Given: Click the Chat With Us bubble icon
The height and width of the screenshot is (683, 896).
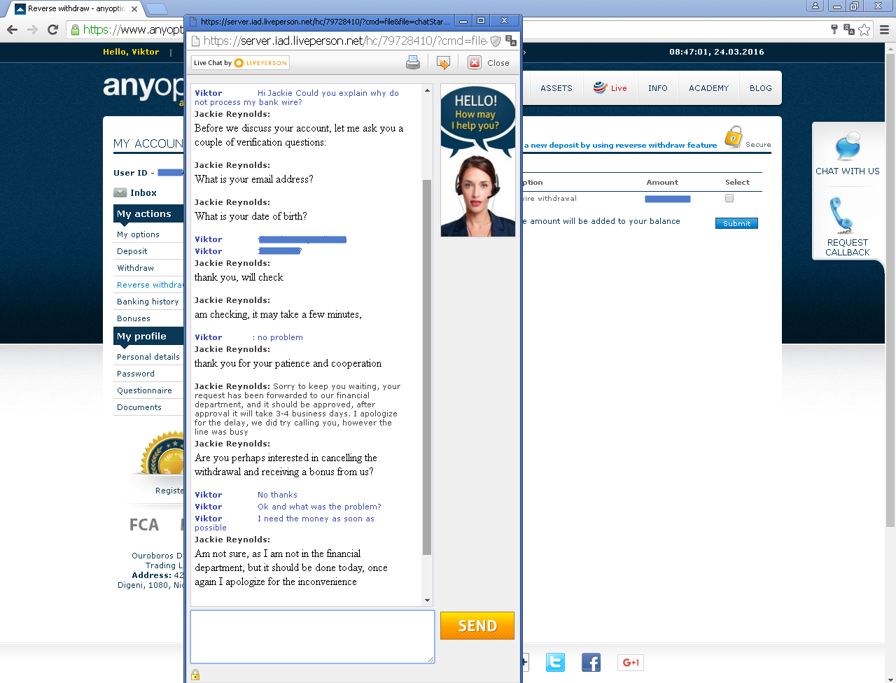Looking at the screenshot, I should 848,146.
